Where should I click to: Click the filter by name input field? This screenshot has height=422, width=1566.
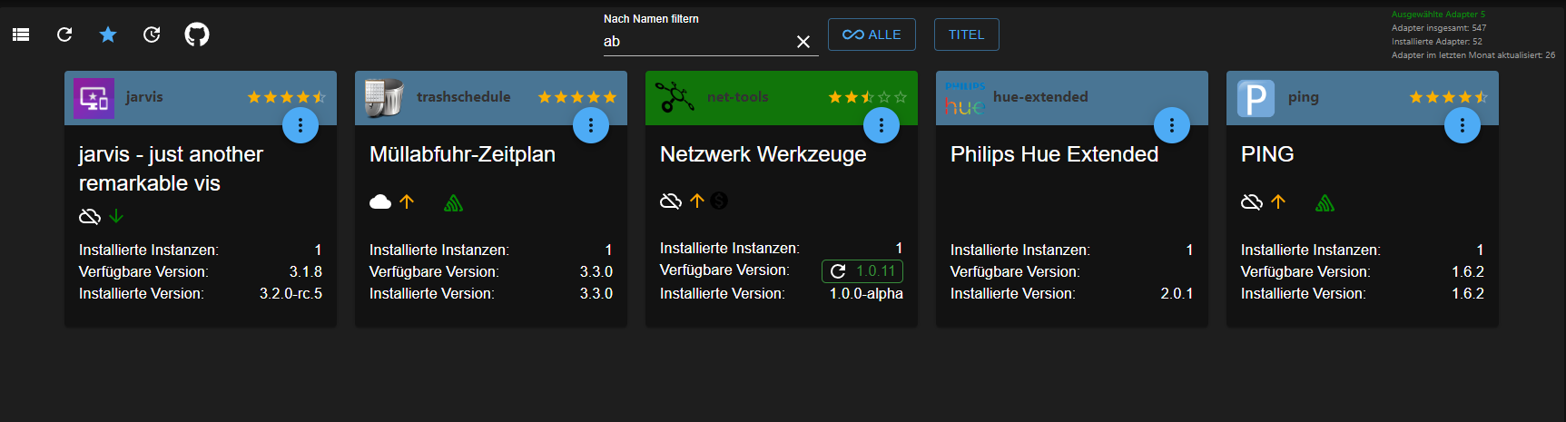pos(694,42)
